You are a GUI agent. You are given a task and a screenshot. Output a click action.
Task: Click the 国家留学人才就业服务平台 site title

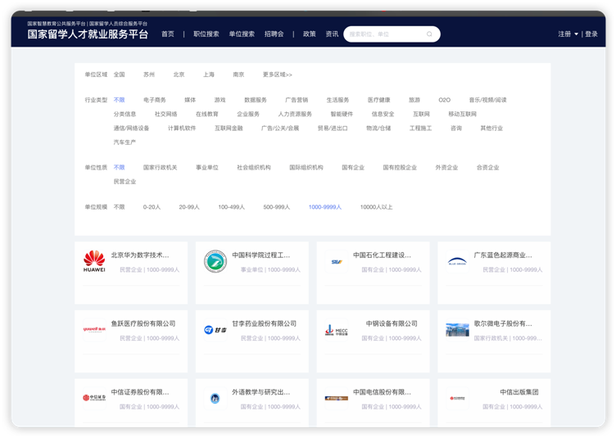[x=88, y=34]
